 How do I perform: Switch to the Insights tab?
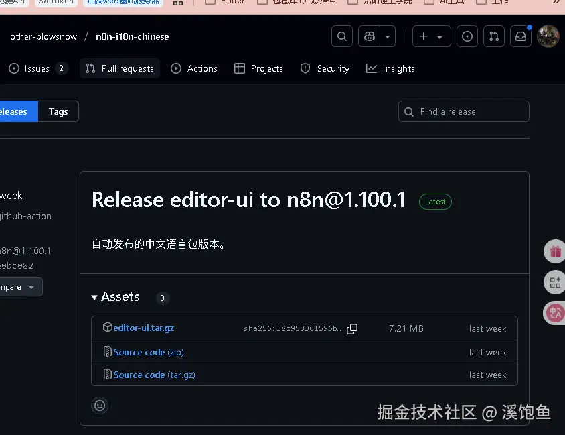(390, 68)
